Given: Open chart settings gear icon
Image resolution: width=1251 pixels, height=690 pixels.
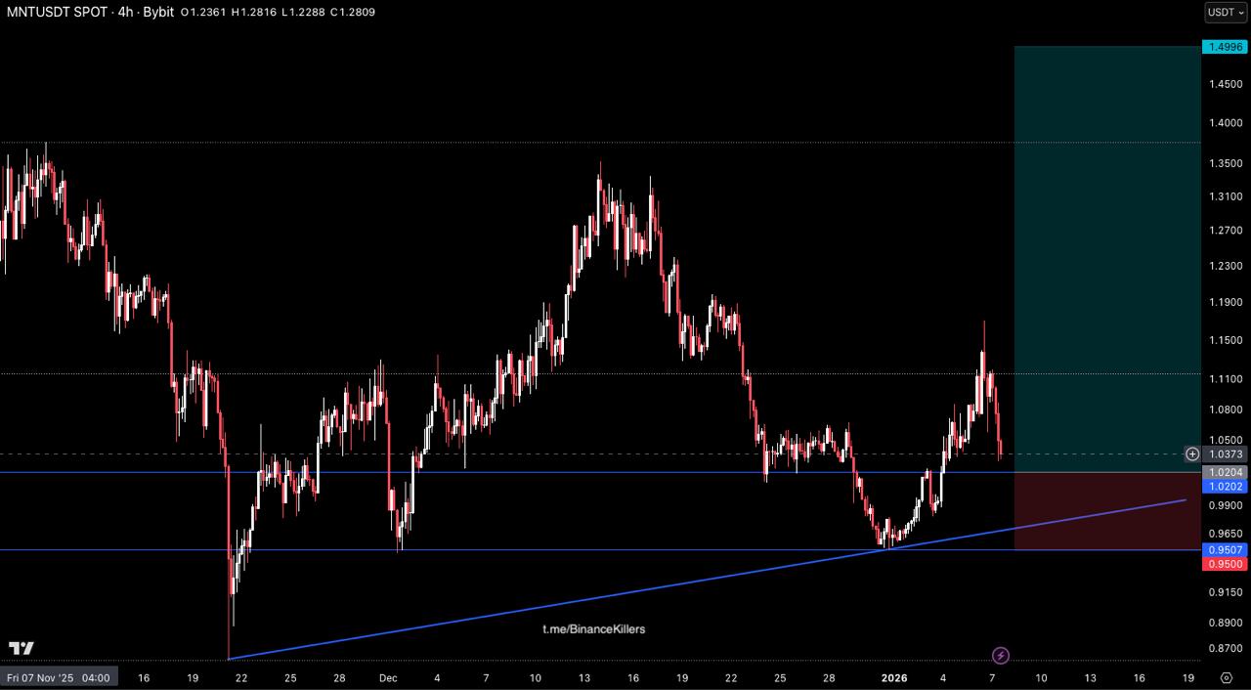Looking at the screenshot, I should coord(1227,677).
